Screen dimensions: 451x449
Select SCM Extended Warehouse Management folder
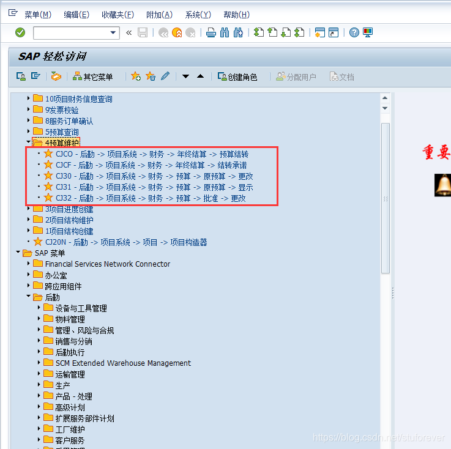[123, 363]
